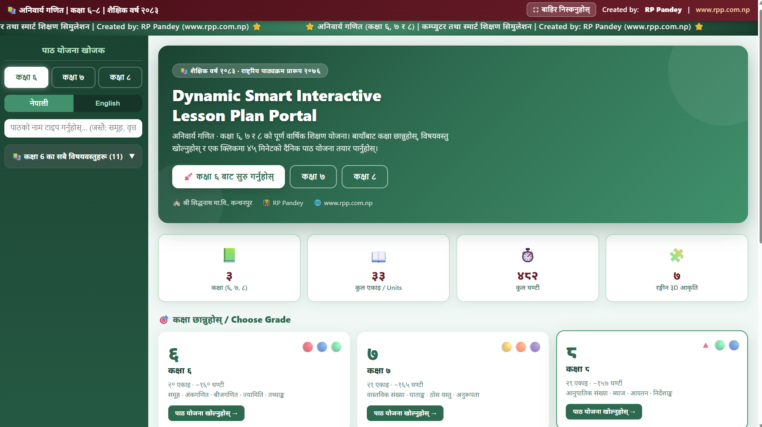Click the star icon after the first ticker message
The image size is (762, 427).
pyautogui.click(x=257, y=27)
